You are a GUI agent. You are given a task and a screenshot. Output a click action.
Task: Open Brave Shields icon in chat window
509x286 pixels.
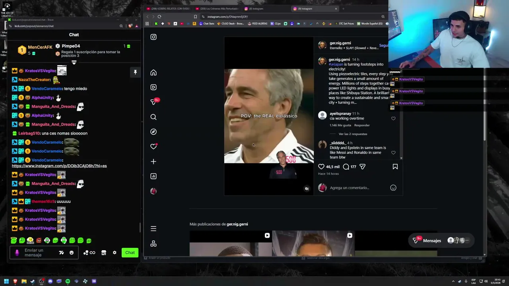point(130,26)
